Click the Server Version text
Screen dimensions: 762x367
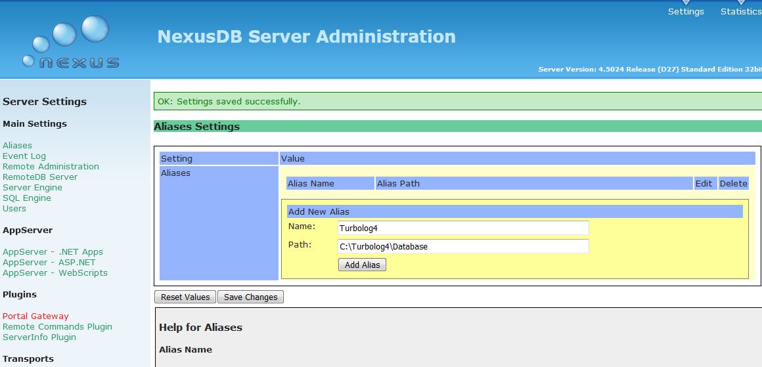tap(650, 70)
